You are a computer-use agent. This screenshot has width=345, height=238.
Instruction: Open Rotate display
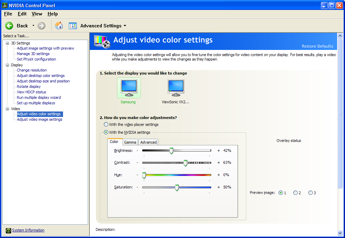[x=29, y=87]
